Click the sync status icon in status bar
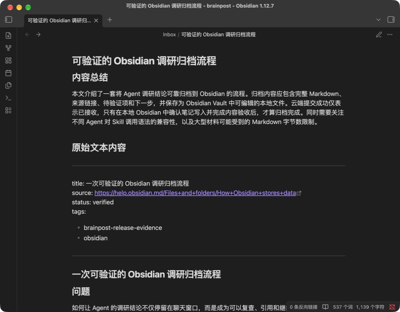Screen dimensions: 400x312 (392, 307)
